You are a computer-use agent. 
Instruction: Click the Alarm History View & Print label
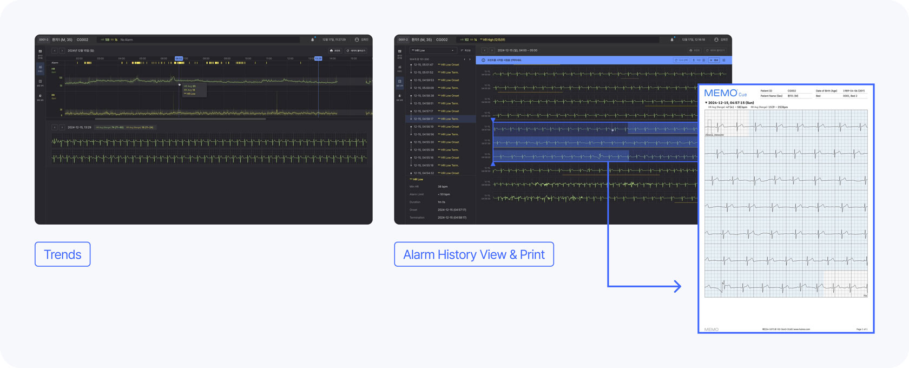coord(473,254)
